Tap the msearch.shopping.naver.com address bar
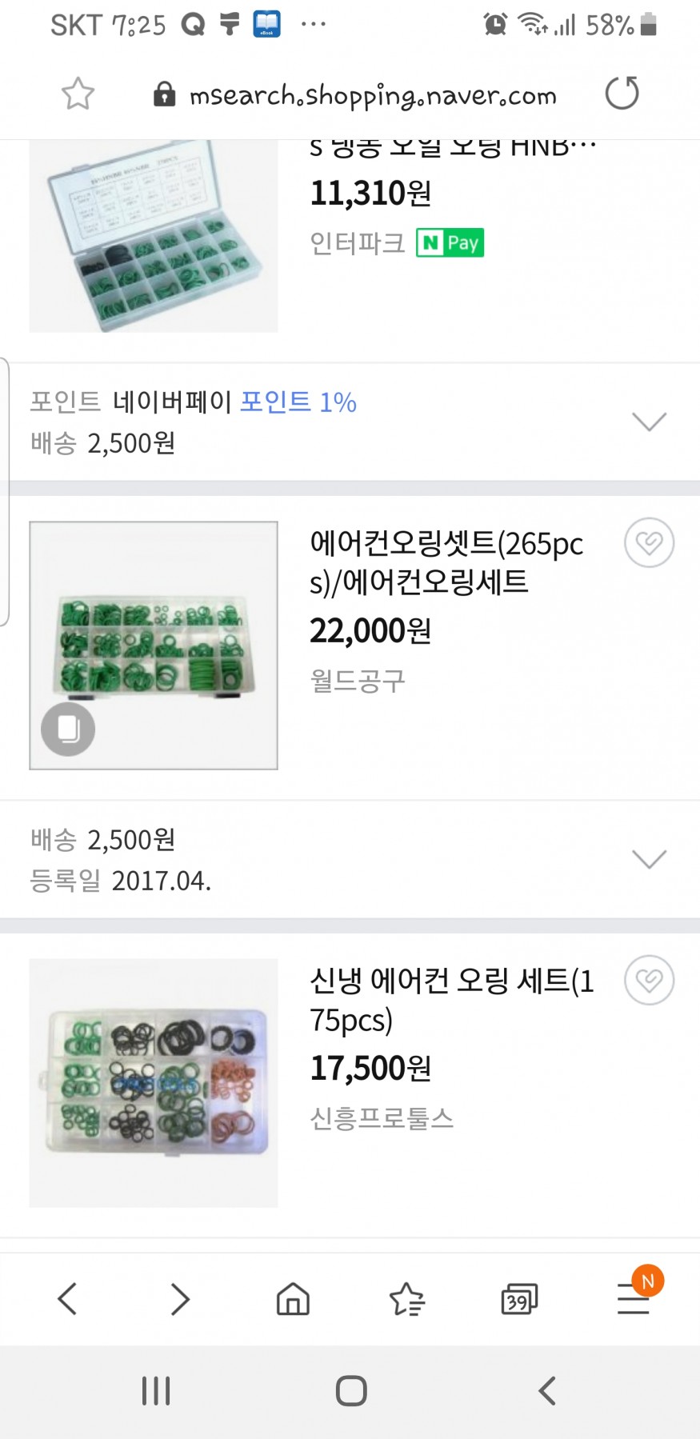This screenshot has height=1439, width=700. (372, 95)
